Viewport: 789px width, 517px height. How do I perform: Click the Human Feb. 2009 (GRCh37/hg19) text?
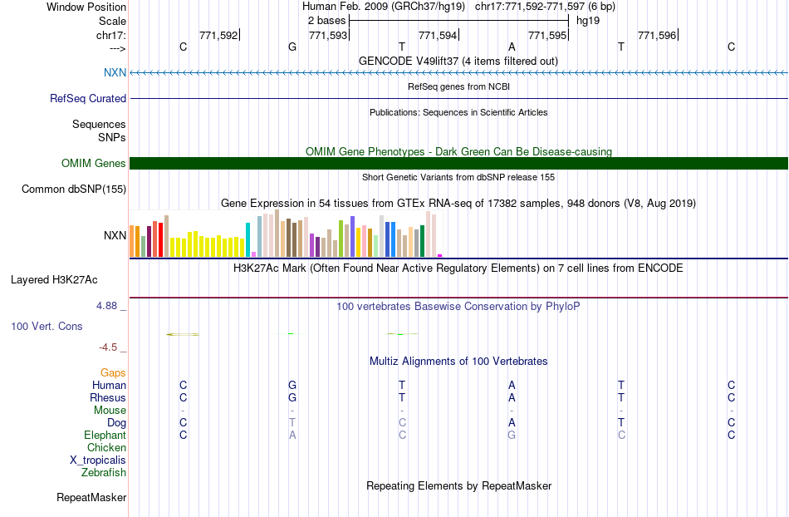pyautogui.click(x=384, y=7)
